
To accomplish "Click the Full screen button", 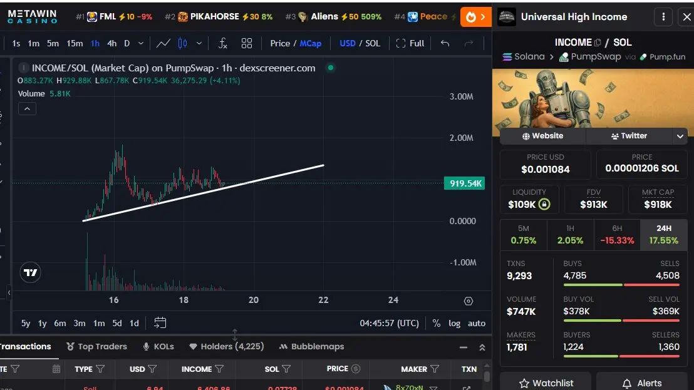I will pos(410,43).
